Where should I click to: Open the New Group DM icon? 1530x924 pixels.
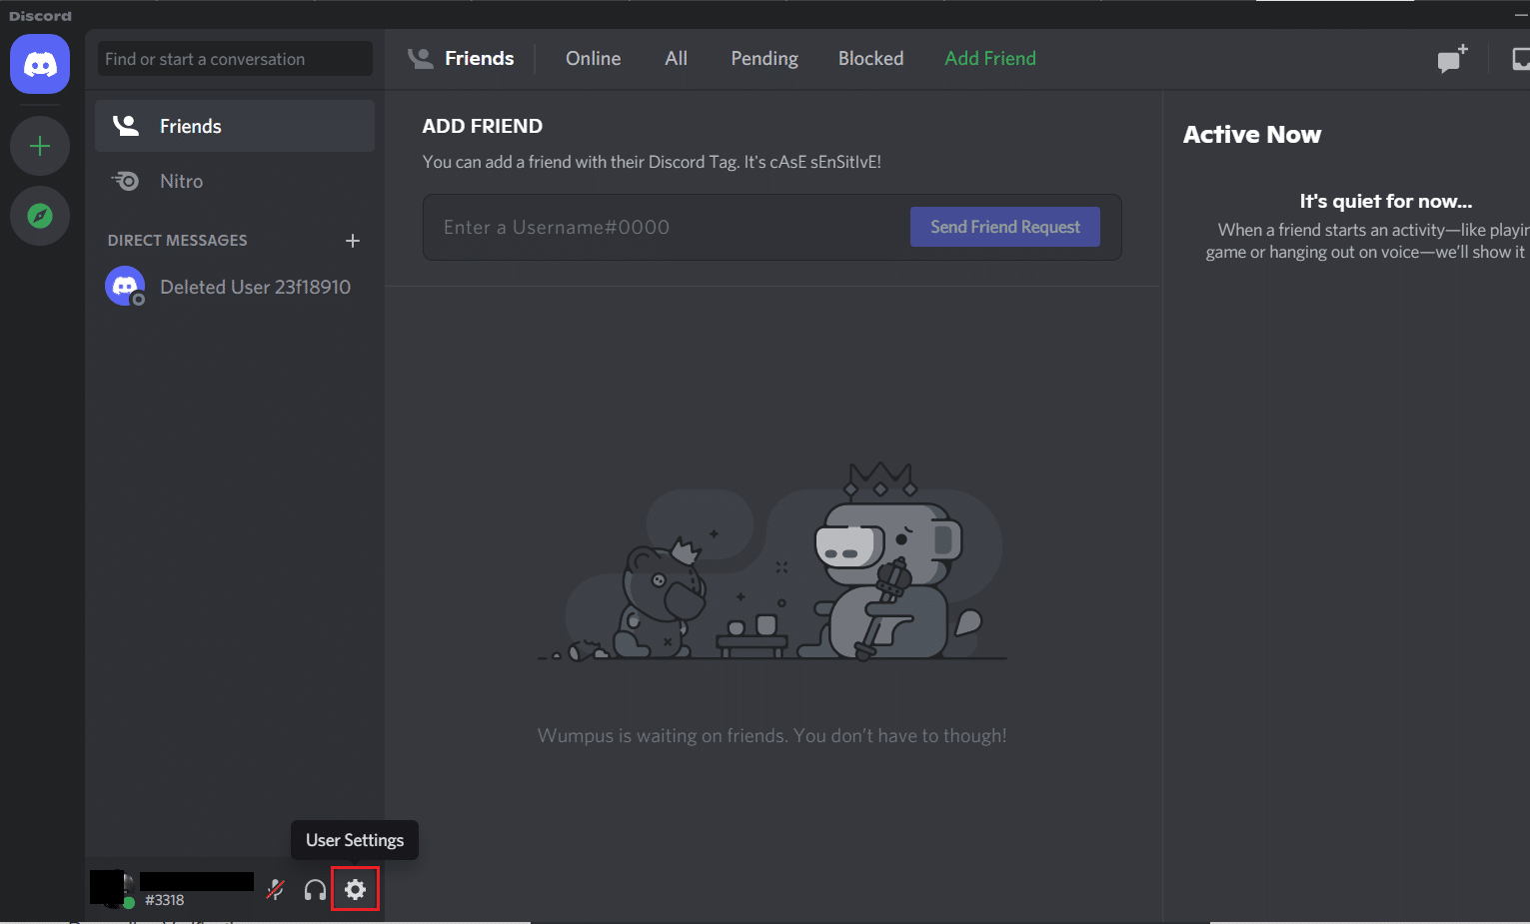1451,59
